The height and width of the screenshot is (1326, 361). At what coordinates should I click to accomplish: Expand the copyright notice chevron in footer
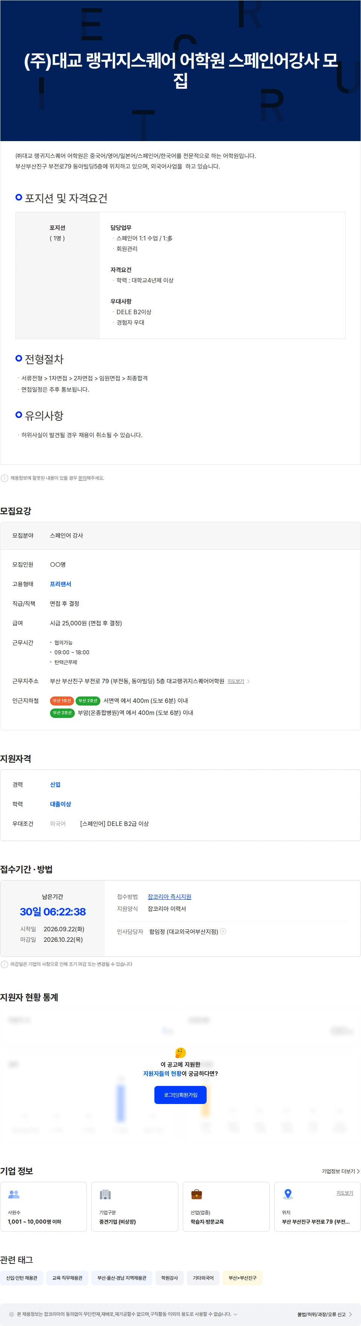point(235,1314)
